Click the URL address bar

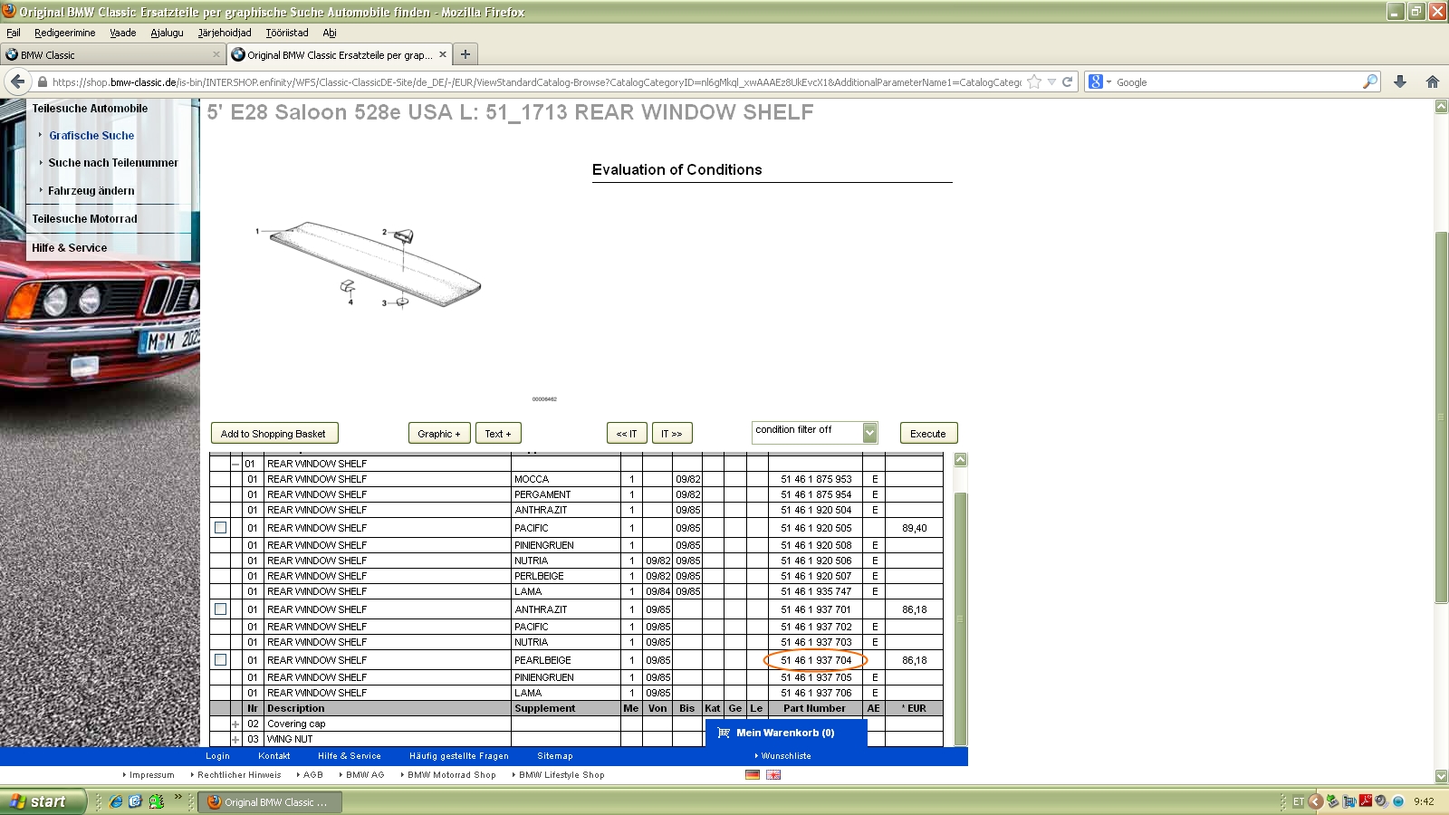536,81
